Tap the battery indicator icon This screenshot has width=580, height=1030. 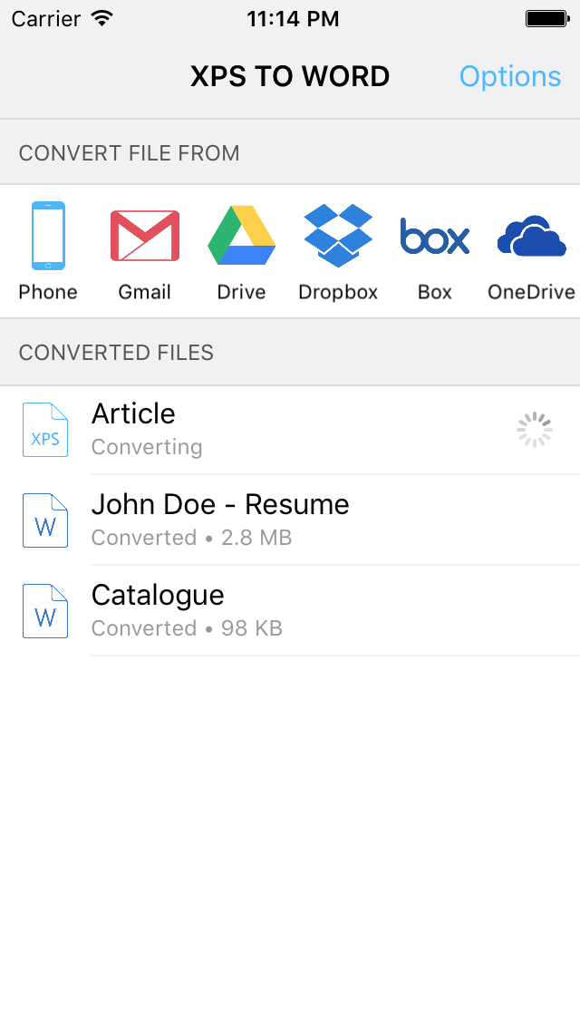click(547, 19)
